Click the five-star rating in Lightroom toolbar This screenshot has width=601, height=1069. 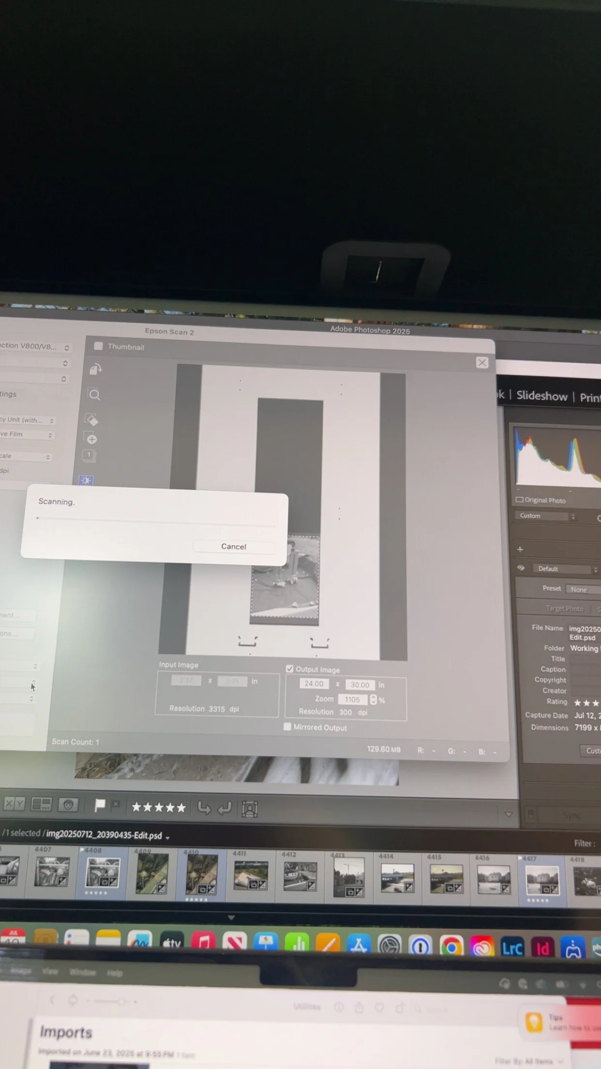pos(158,807)
